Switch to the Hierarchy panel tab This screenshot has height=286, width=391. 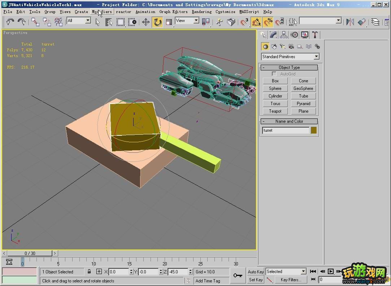[x=284, y=35]
